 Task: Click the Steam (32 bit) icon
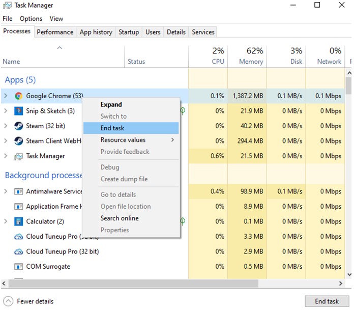point(18,126)
